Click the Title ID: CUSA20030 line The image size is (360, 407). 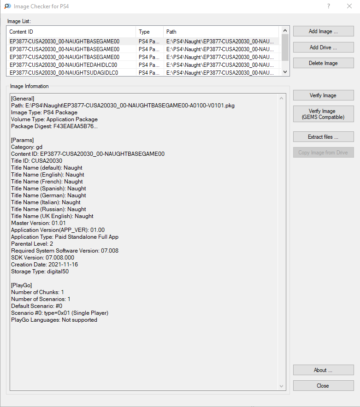(36, 161)
